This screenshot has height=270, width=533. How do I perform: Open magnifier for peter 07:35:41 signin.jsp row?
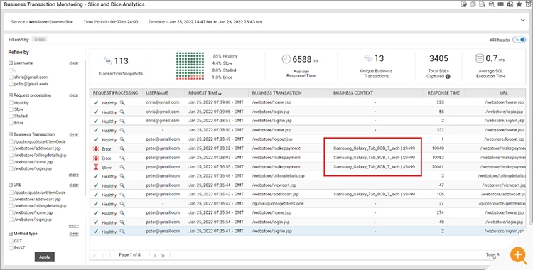(122, 231)
